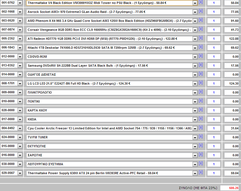
Task: Open info link for ΠΟΝΤΙΚΙ row
Action: point(201,101)
